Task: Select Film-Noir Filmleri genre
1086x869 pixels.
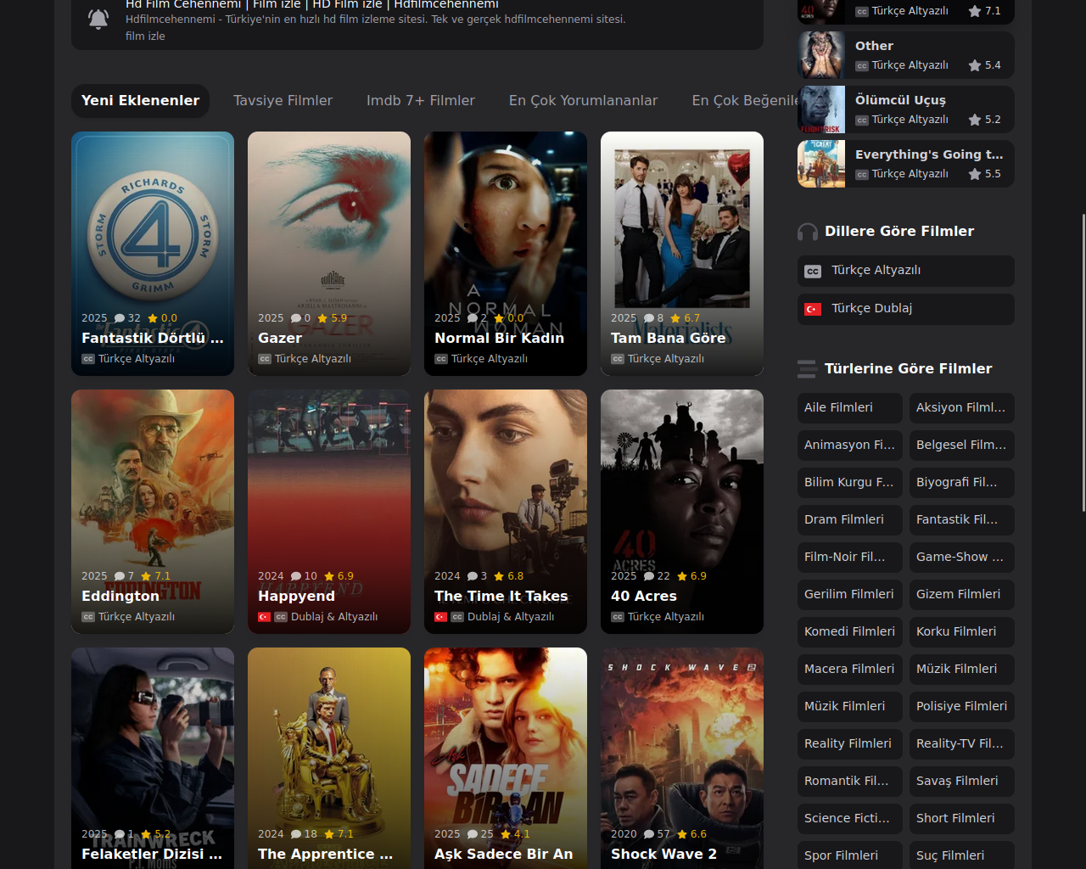Action: 850,558
